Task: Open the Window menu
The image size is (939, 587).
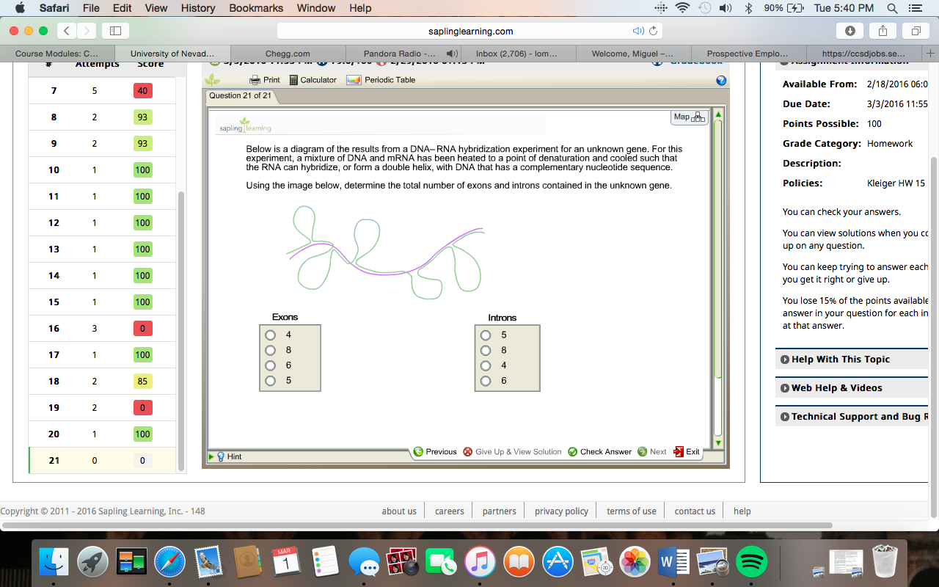Action: (x=316, y=8)
